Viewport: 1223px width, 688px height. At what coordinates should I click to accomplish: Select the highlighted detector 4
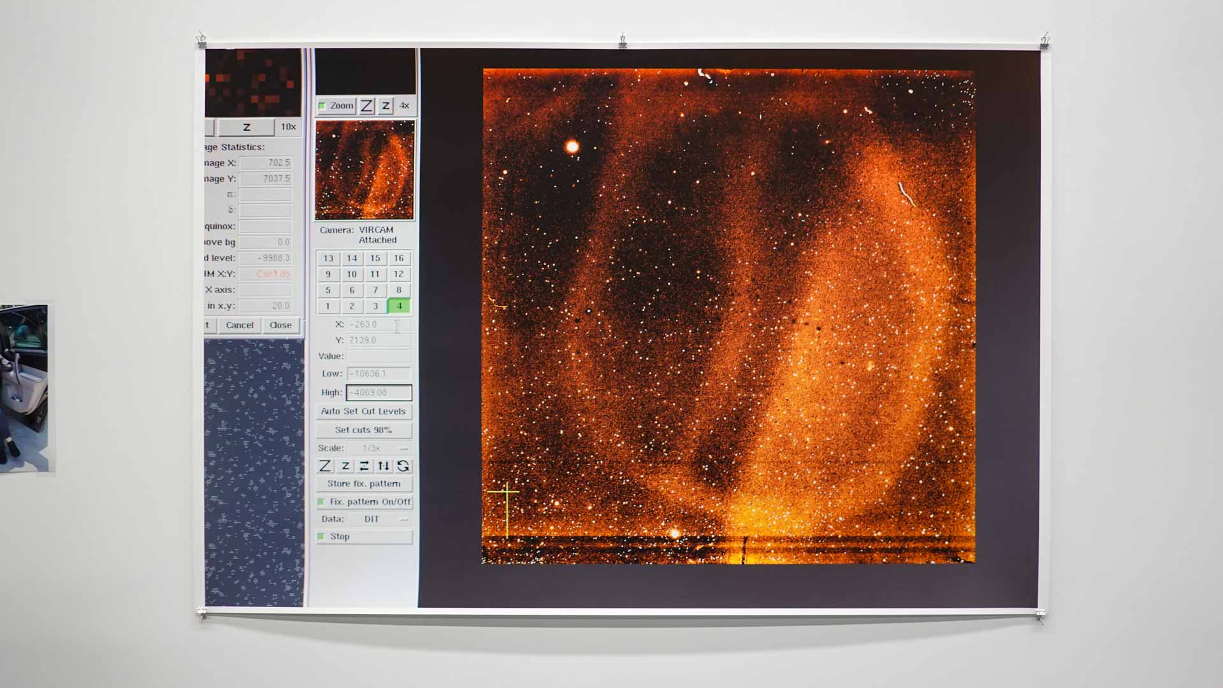point(399,306)
